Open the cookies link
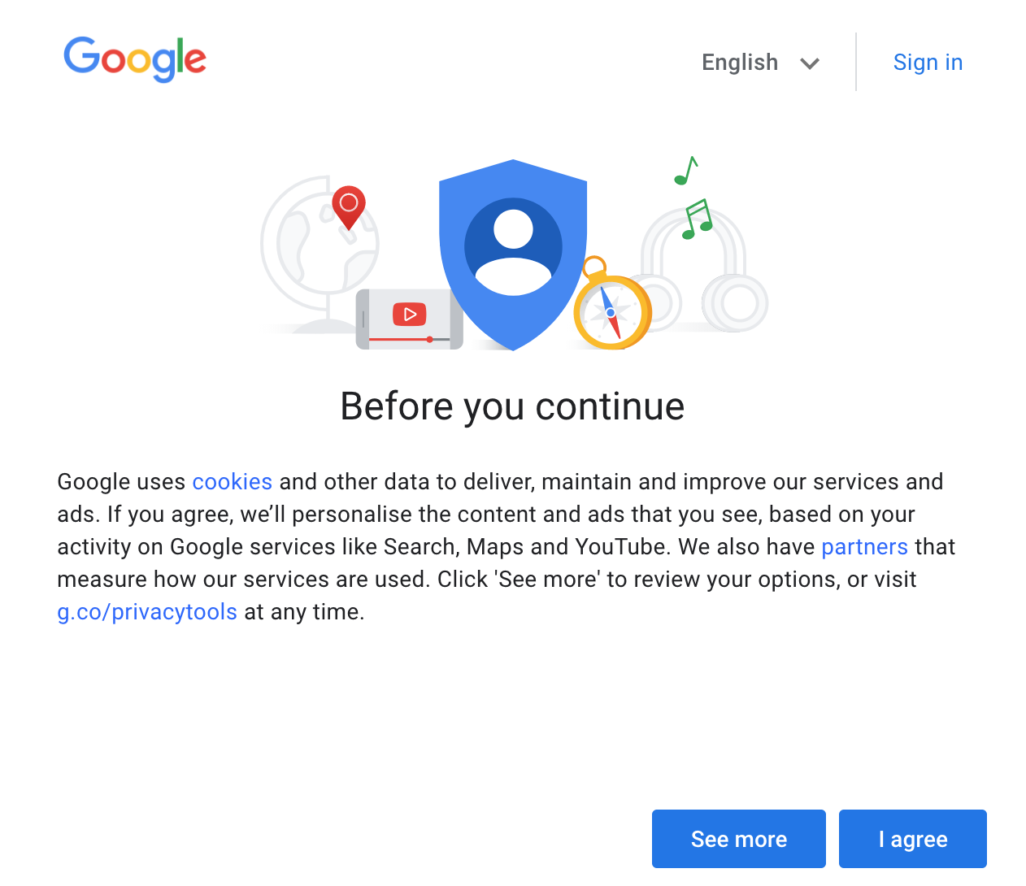1026x886 pixels. 232,482
